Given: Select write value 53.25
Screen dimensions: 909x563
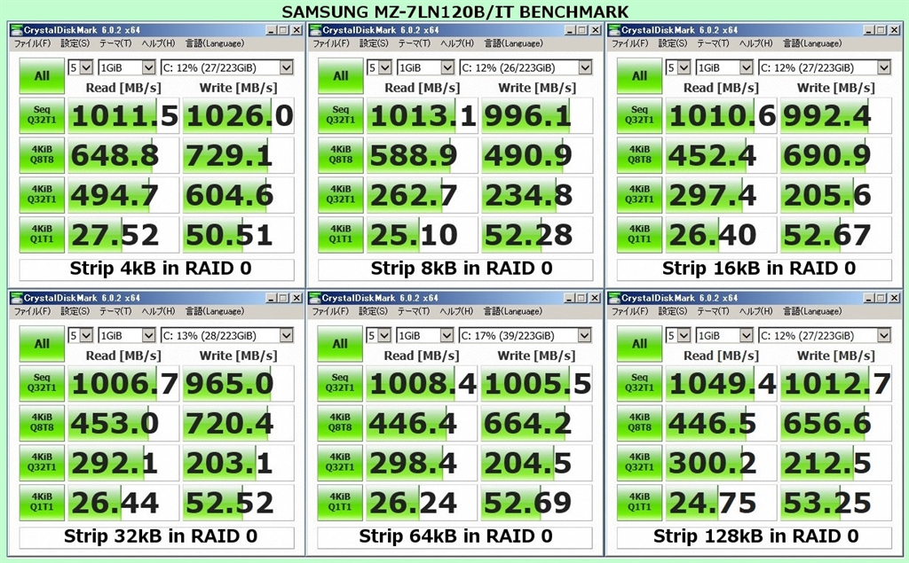Looking at the screenshot, I should (836, 503).
